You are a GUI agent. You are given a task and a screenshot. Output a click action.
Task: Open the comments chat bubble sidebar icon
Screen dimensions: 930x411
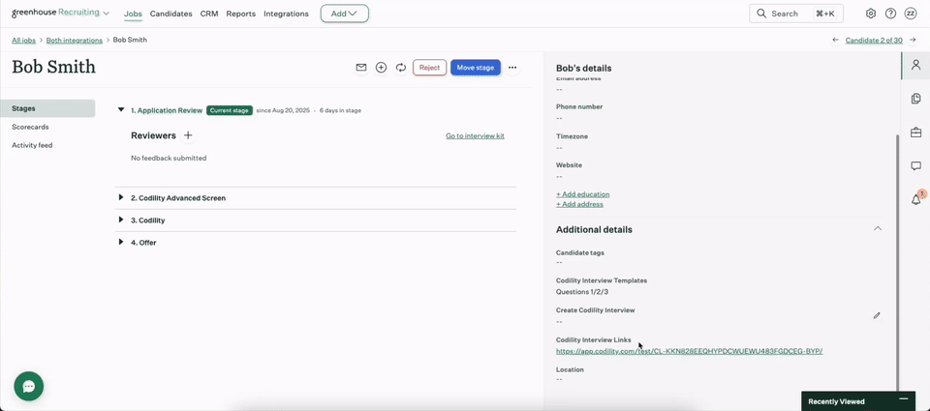(x=915, y=166)
